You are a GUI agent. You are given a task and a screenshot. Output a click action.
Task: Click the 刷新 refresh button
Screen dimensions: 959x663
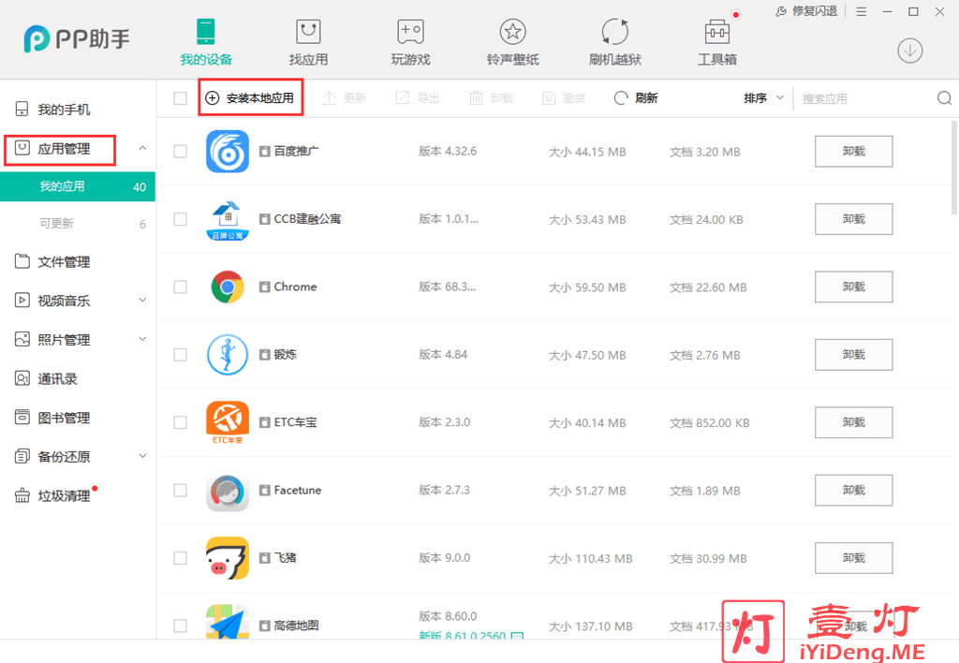point(636,98)
